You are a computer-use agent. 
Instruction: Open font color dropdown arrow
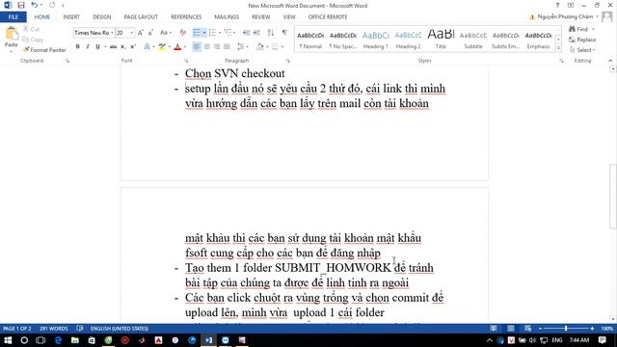185,47
